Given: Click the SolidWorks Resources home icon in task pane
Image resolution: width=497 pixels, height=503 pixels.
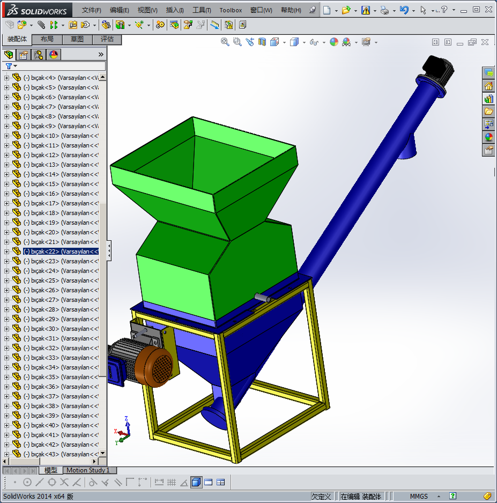Looking at the screenshot, I should (x=488, y=86).
